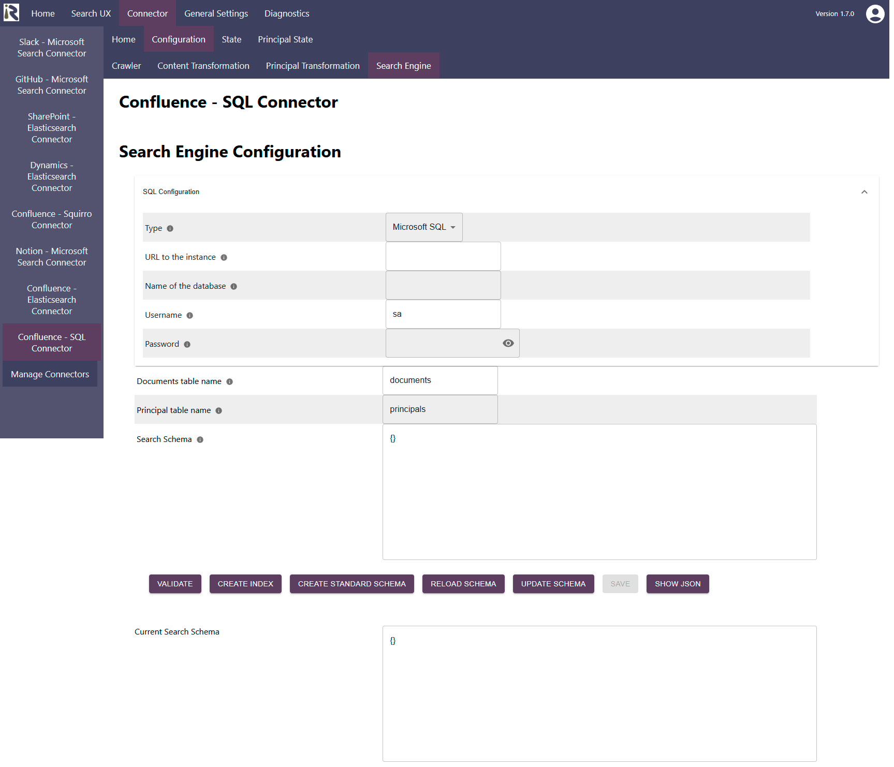
Task: Select Notion - Microsoft Search Connector
Action: click(52, 258)
